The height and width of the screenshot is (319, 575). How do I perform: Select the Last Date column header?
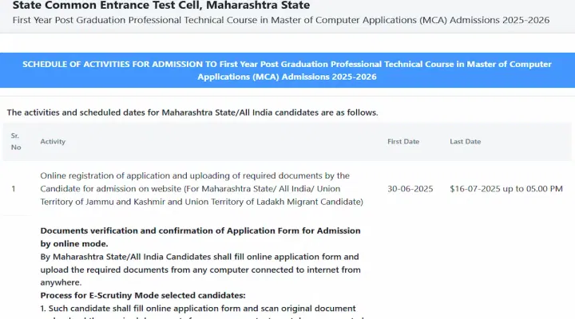pos(465,142)
